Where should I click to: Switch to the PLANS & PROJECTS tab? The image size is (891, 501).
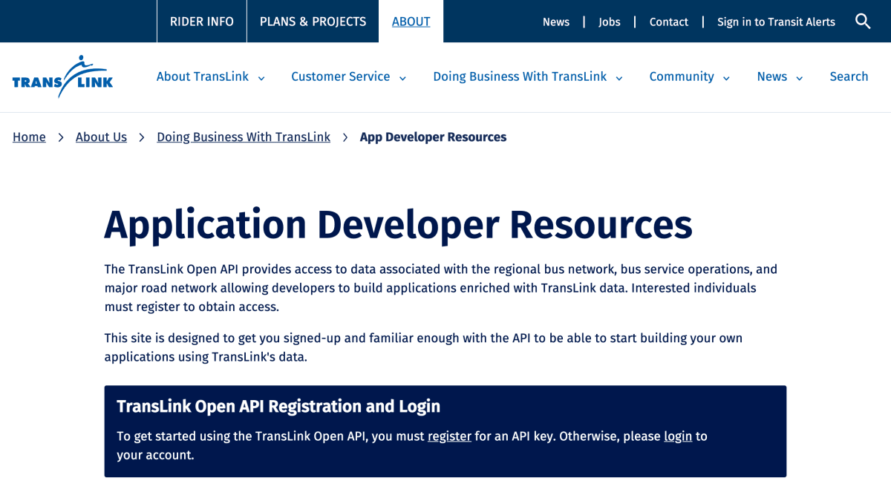coord(313,22)
